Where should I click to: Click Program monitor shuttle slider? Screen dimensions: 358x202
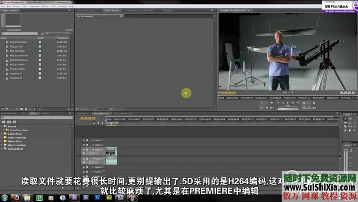(x=288, y=106)
